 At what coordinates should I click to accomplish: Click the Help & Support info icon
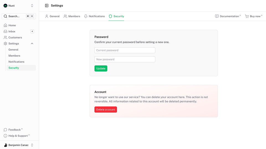pos(6,136)
